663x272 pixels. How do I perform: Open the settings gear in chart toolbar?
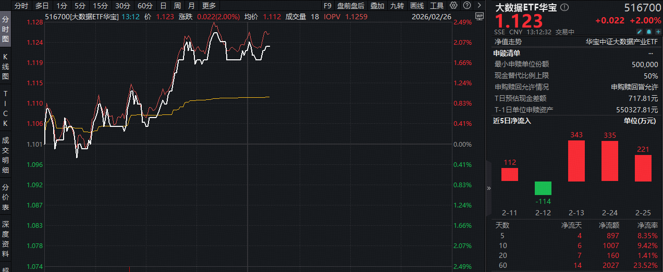[453, 6]
